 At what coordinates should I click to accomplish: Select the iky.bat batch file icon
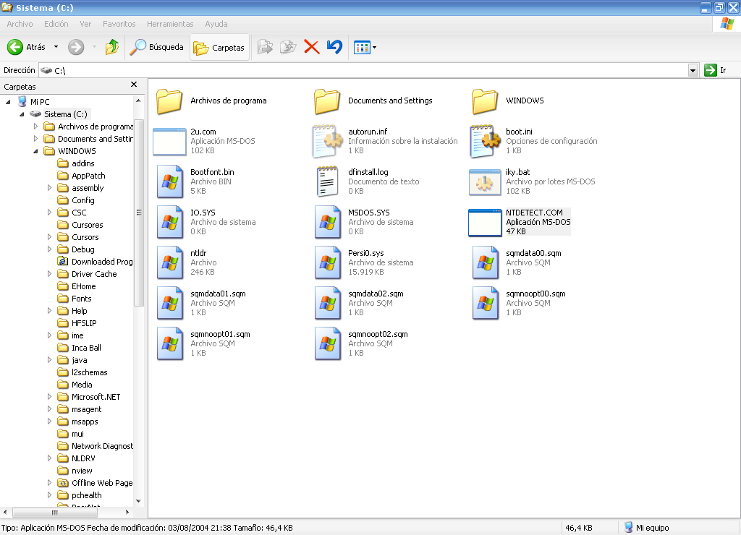[486, 181]
